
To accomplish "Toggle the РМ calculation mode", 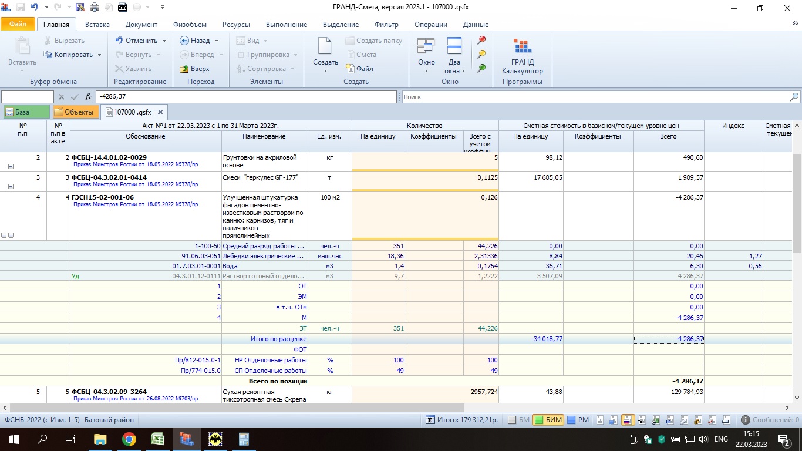I will click(578, 420).
